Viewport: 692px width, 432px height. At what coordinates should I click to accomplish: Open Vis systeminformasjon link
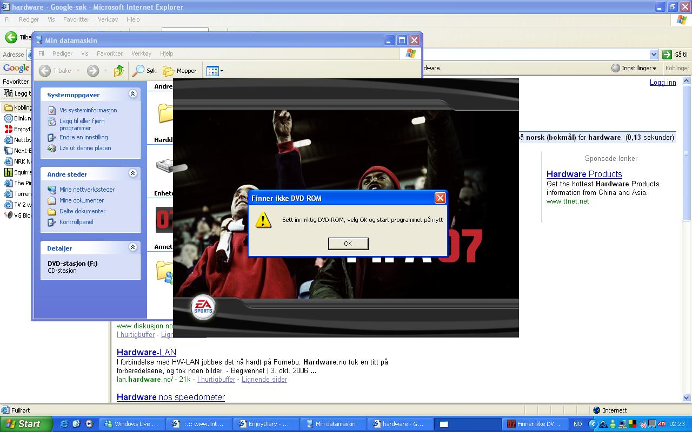tap(88, 110)
